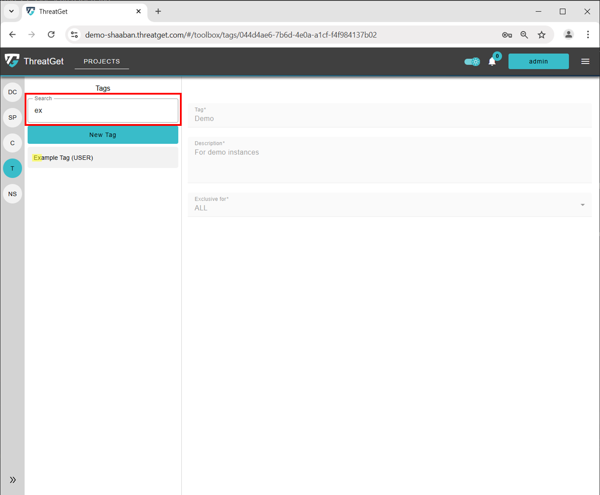Reload the page in browser
Image resolution: width=600 pixels, height=495 pixels.
click(x=51, y=35)
